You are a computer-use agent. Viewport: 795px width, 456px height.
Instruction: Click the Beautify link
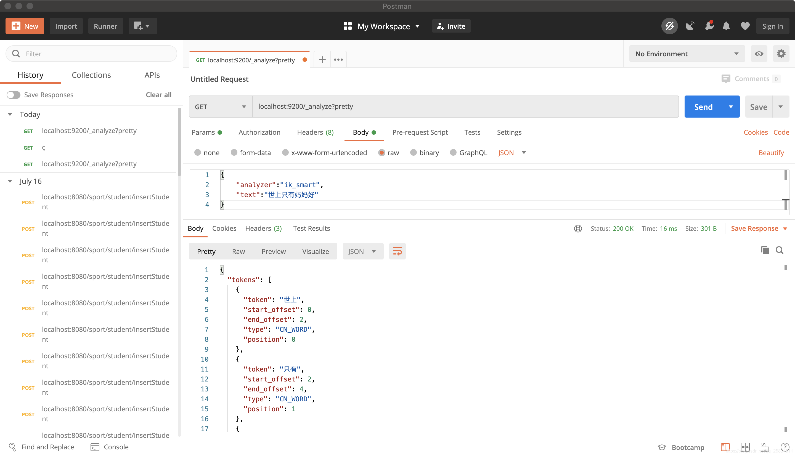click(771, 153)
